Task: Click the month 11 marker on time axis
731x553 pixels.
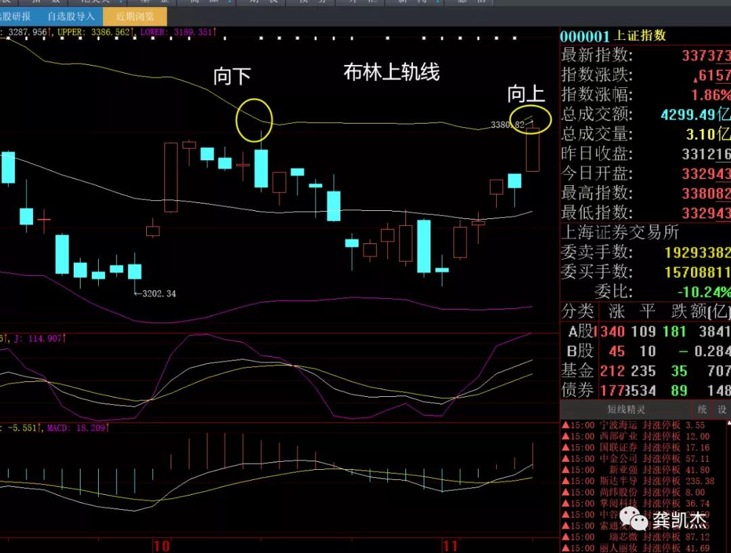Action: [x=450, y=546]
